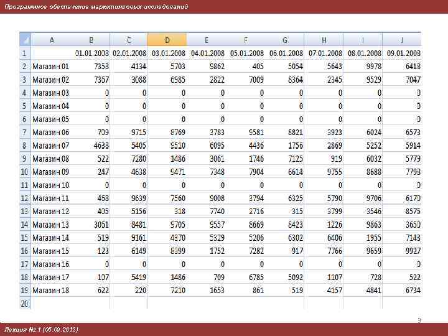The image size is (448, 336).
Task: Click value 4134 in column C
Action: pos(139,67)
